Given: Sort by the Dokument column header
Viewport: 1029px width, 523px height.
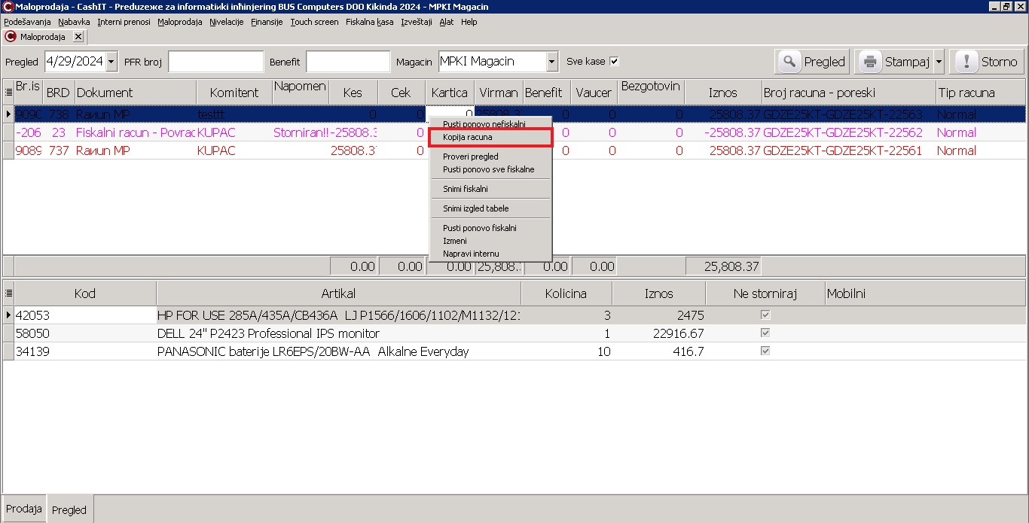Looking at the screenshot, I should click(x=135, y=93).
